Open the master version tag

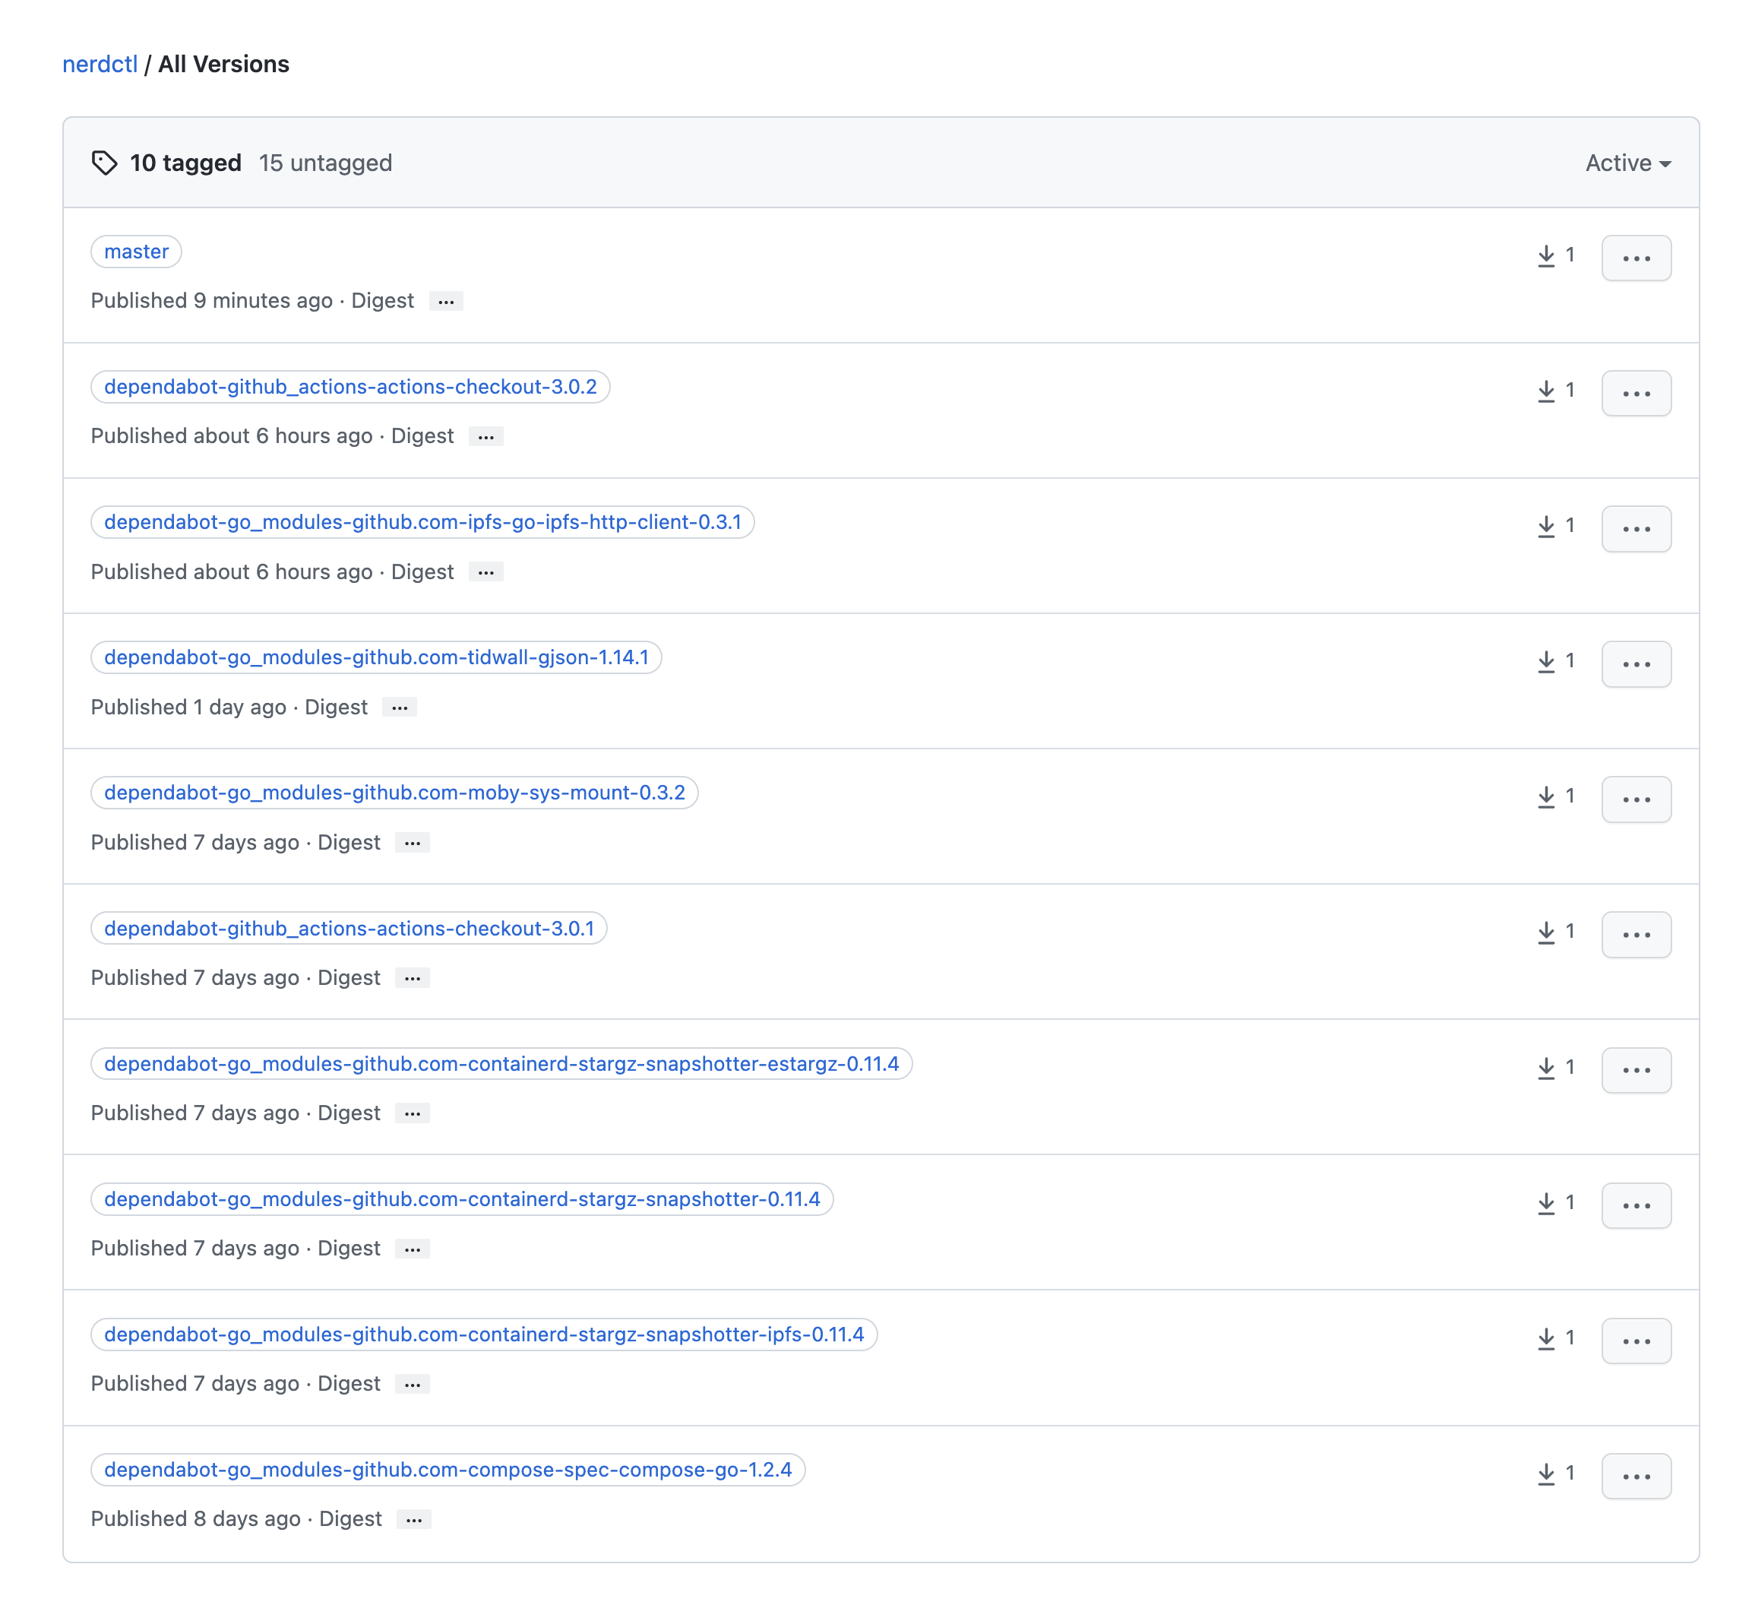[135, 252]
